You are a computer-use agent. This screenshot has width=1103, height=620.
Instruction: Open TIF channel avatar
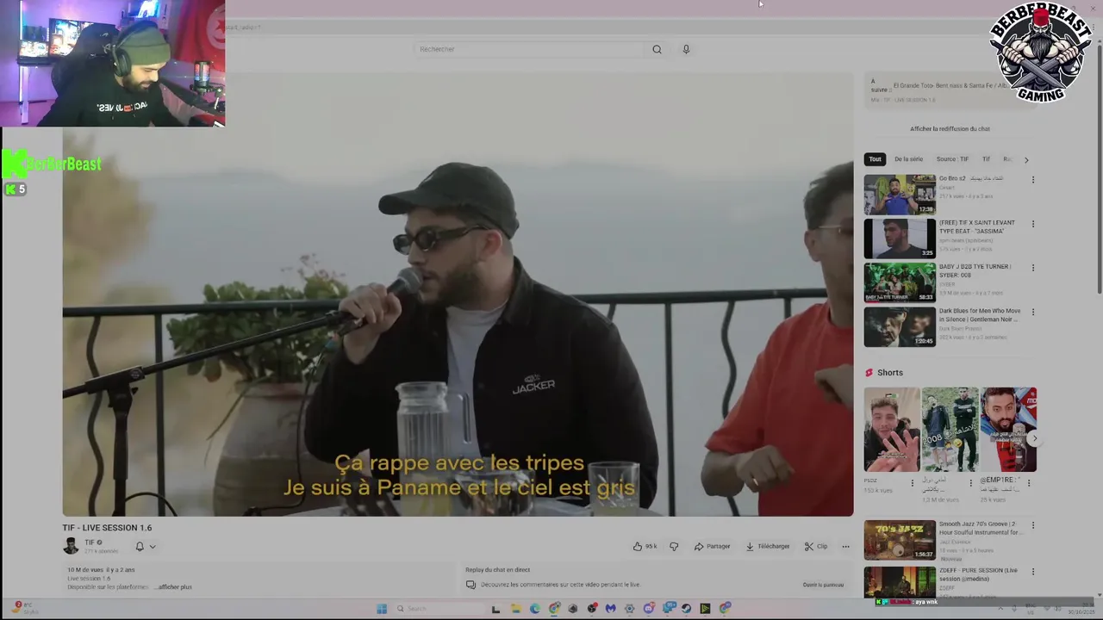[x=71, y=546]
